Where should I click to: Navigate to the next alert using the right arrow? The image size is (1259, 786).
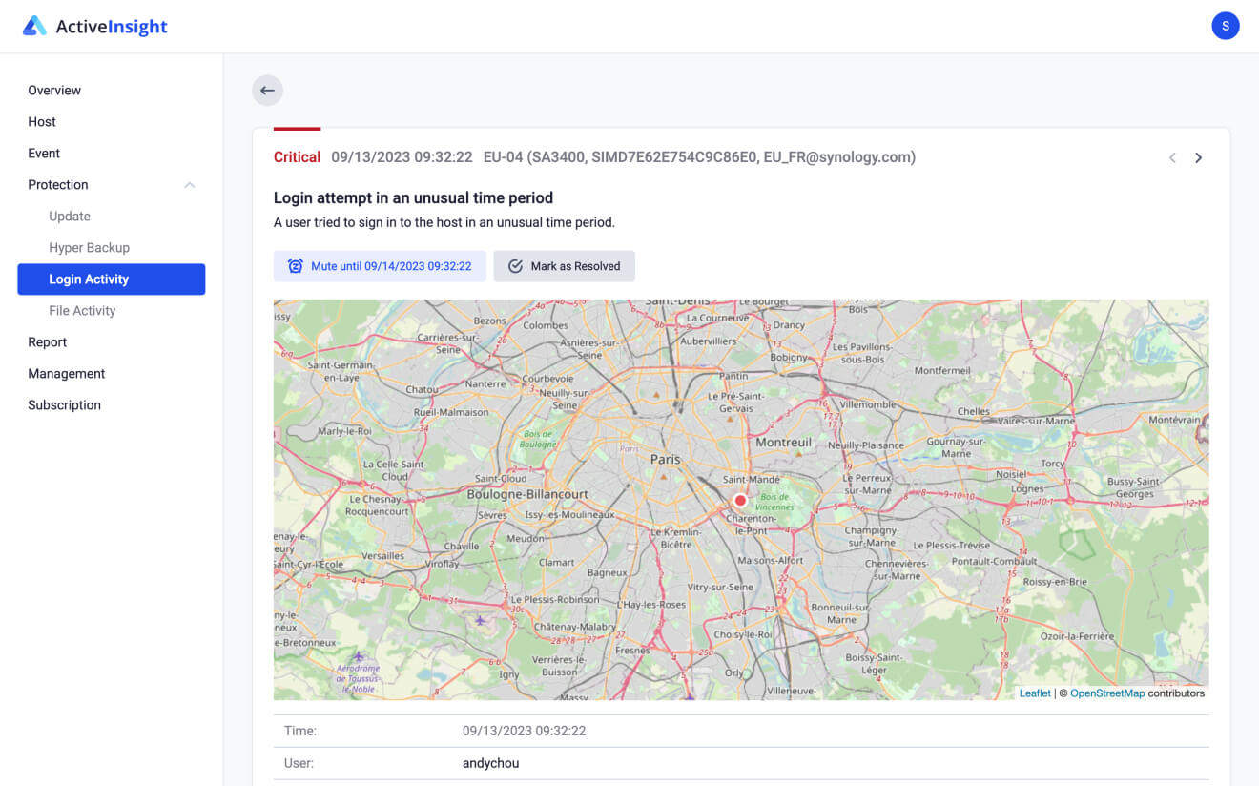(1199, 157)
